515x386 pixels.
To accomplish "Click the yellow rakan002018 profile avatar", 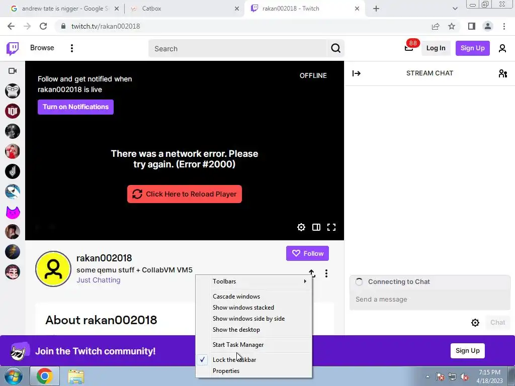I will point(53,269).
